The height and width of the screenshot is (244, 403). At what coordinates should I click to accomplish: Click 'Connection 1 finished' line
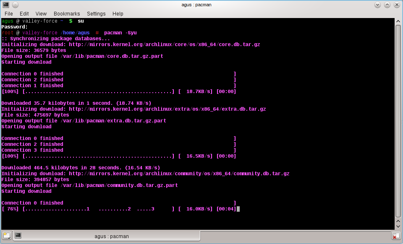32,86
